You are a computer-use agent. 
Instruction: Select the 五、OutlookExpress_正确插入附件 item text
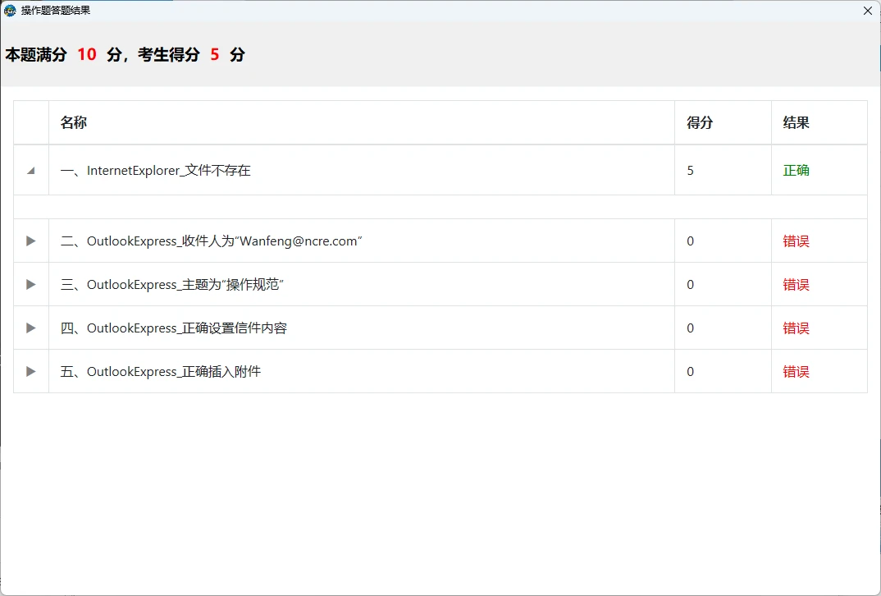pyautogui.click(x=161, y=372)
